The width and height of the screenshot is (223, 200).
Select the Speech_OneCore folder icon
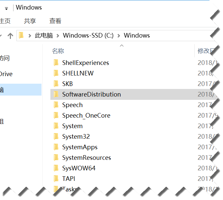[56, 115]
